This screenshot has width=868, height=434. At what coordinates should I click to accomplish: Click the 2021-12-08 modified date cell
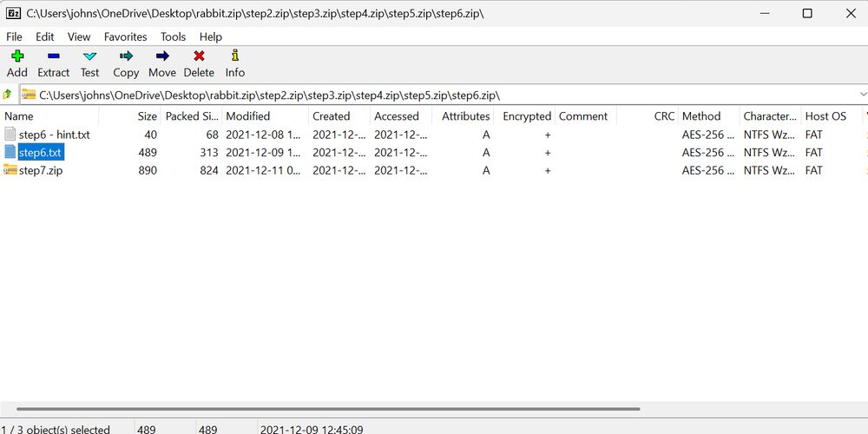[264, 135]
